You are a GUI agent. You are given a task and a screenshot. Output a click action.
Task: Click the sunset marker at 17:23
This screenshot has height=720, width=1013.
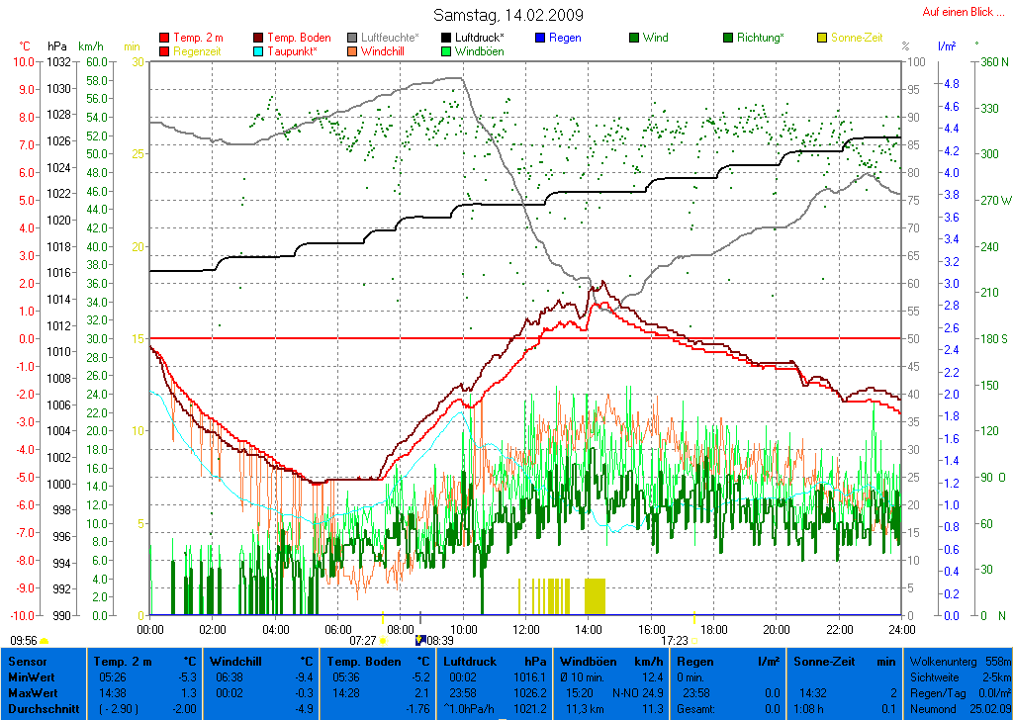coord(694,641)
